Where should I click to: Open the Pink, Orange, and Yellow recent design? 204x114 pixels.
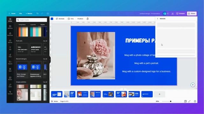22,70
